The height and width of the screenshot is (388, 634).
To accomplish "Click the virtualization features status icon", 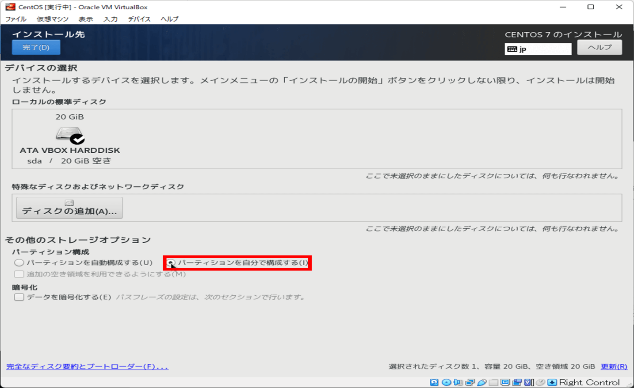I will click(x=529, y=382).
